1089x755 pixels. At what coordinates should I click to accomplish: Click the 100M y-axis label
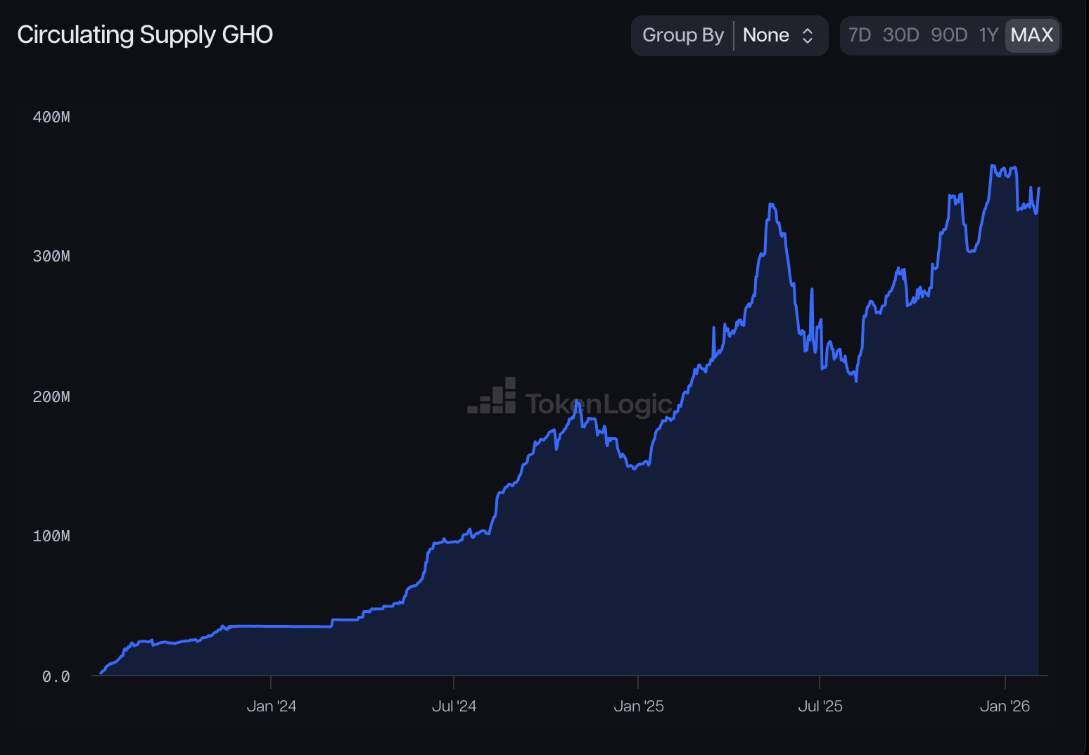click(x=51, y=536)
